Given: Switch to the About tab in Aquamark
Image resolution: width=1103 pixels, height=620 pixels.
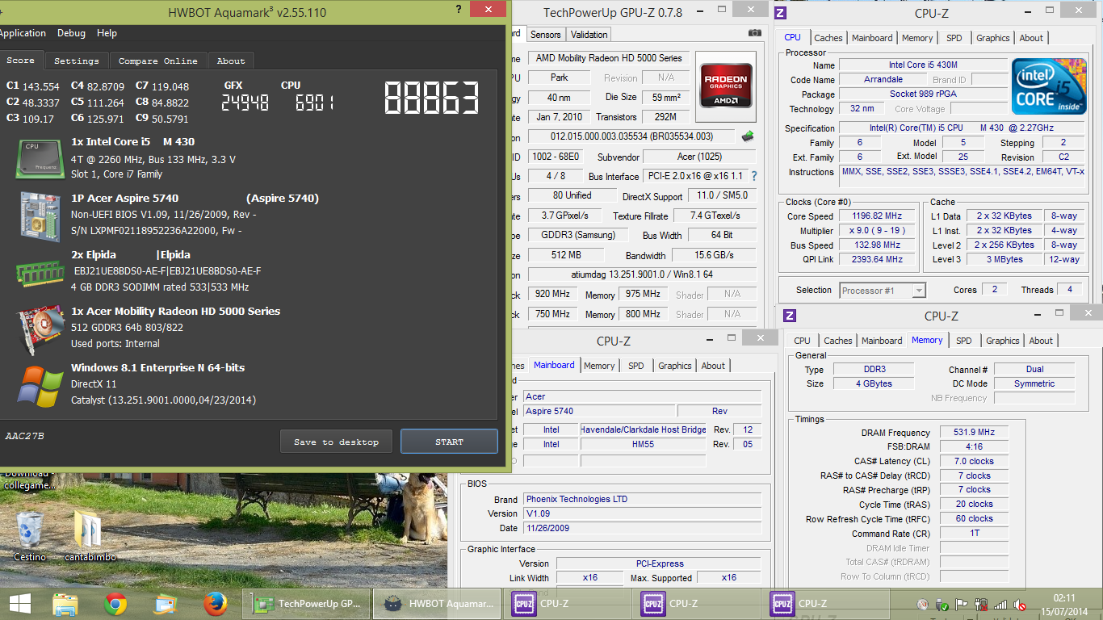Looking at the screenshot, I should point(231,61).
